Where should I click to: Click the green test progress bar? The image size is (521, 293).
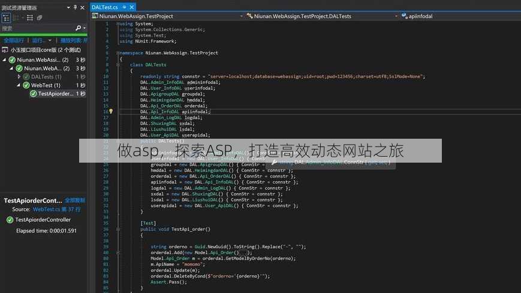click(44, 35)
